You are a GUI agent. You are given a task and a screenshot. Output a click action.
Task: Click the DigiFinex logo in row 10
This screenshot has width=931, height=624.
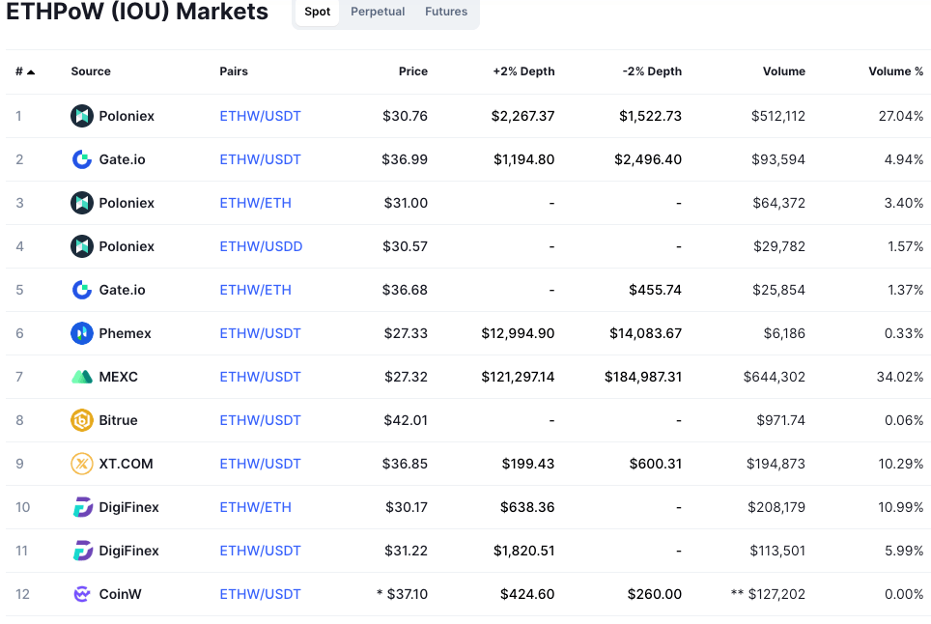tap(82, 507)
